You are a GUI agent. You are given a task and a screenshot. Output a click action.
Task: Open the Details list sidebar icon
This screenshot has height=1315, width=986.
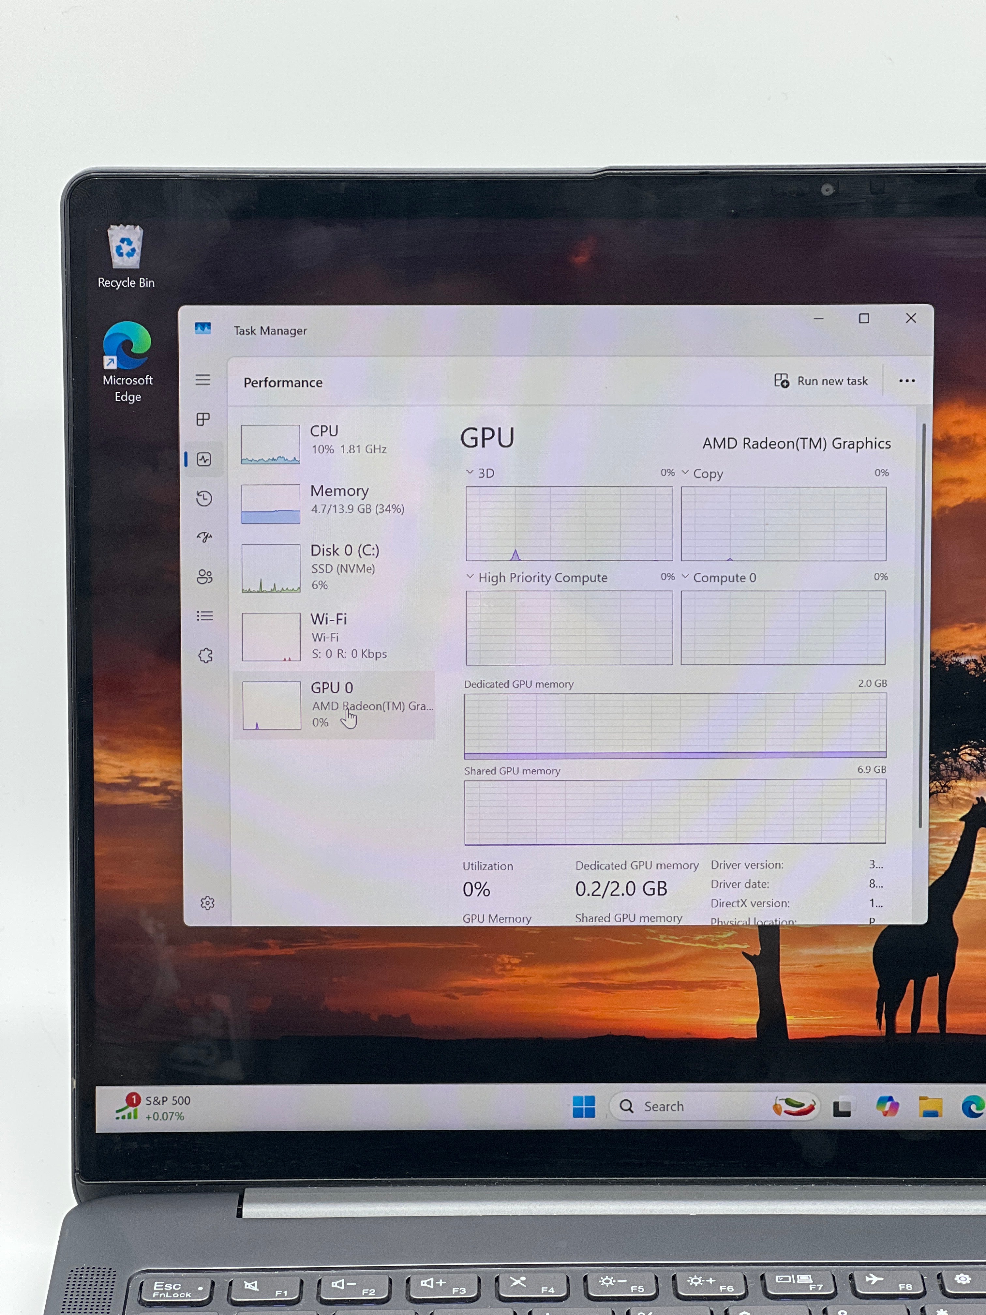click(x=205, y=616)
